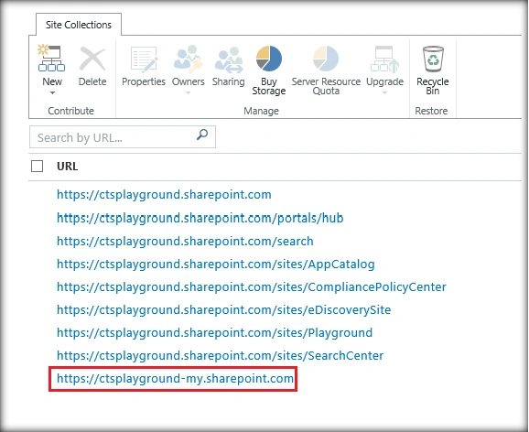Click the Sharing ribbon icon
Image resolution: width=529 pixels, height=432 pixels.
229,60
